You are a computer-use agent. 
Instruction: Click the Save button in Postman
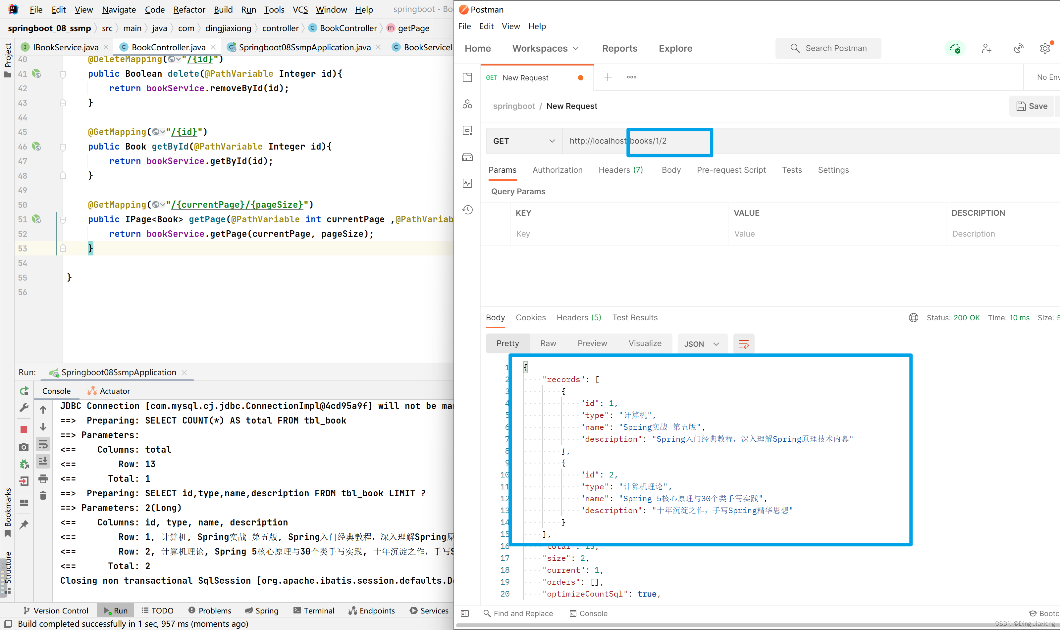click(x=1032, y=106)
